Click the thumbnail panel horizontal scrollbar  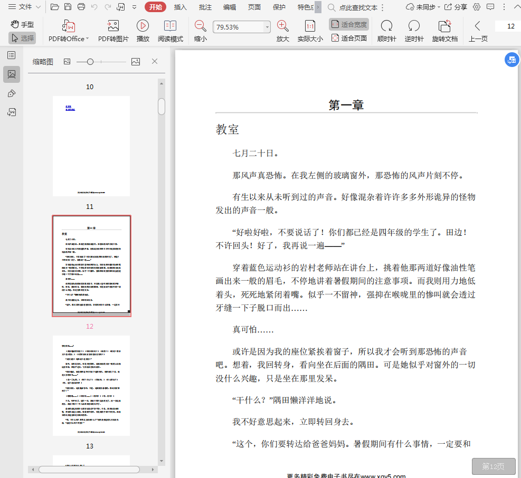89,470
